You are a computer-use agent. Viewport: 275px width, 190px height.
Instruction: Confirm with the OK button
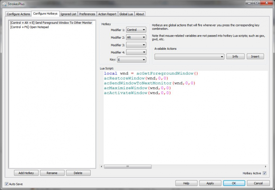pos(234,183)
